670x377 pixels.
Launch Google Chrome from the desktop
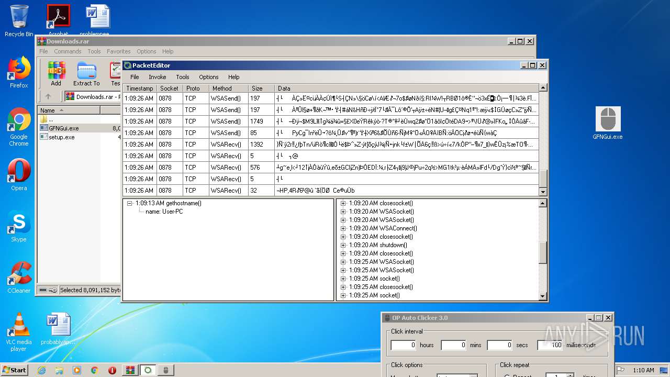(19, 127)
